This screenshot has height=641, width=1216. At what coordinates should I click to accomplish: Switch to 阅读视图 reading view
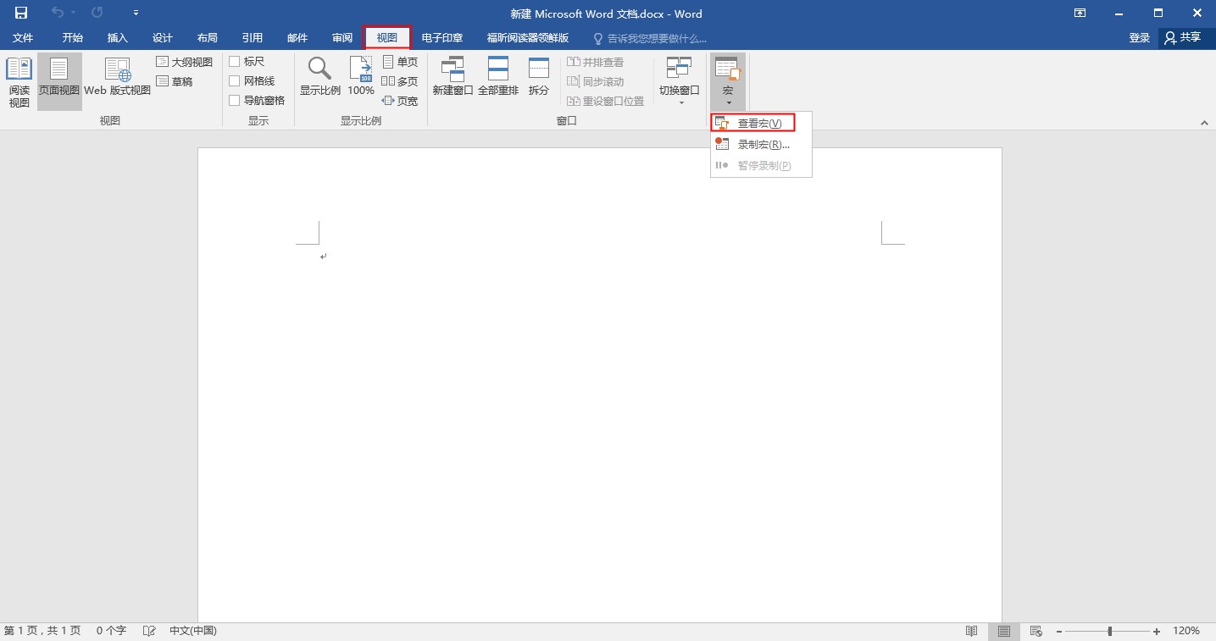pyautogui.click(x=19, y=80)
